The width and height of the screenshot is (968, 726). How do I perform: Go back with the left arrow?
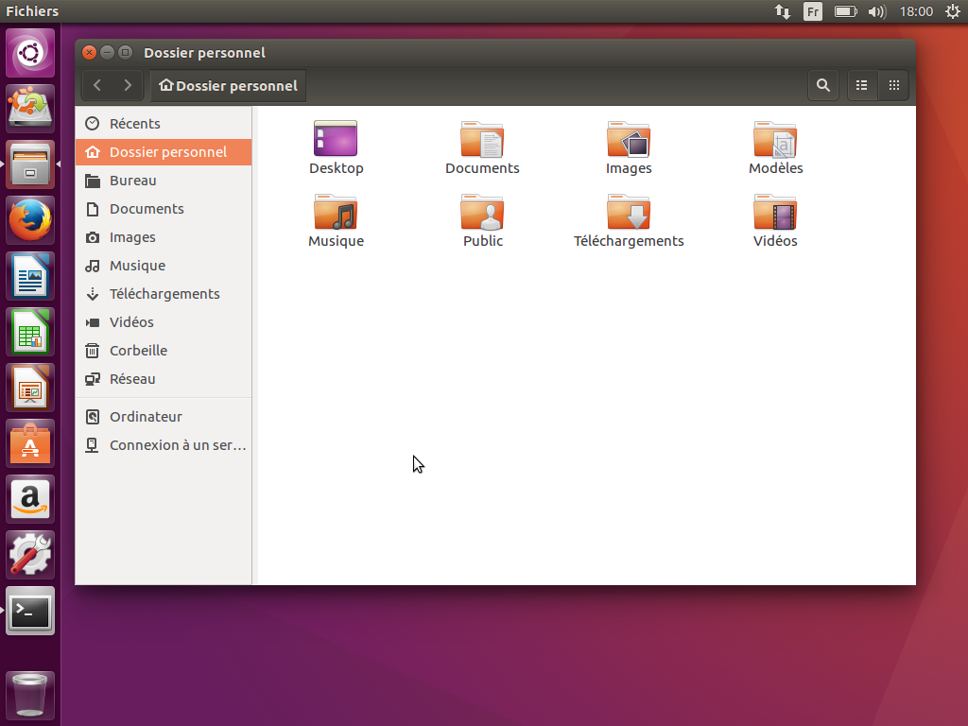coord(97,85)
